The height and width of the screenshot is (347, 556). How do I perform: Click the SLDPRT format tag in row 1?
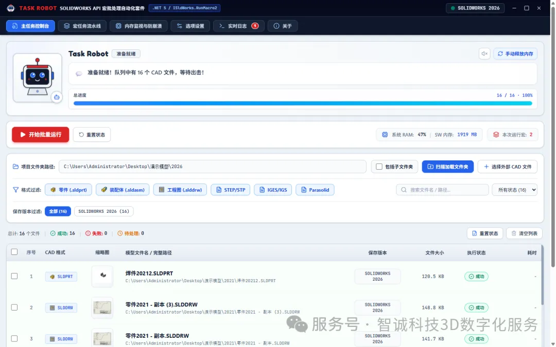point(61,277)
